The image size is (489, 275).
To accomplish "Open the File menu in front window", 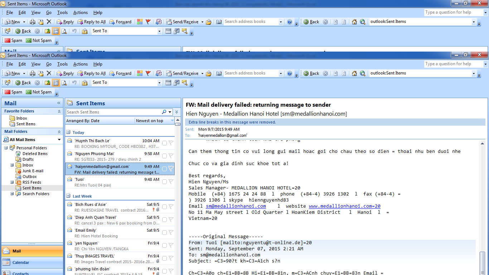I will tap(10, 64).
